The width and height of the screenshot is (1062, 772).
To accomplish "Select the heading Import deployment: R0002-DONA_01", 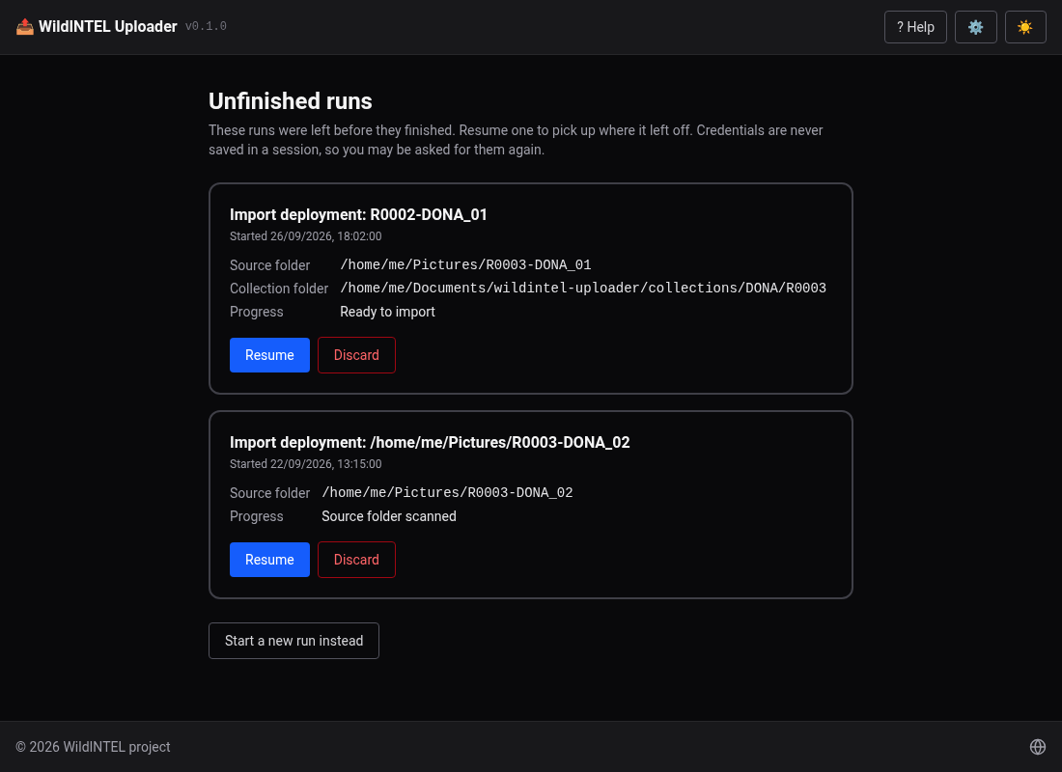I will coord(358,214).
